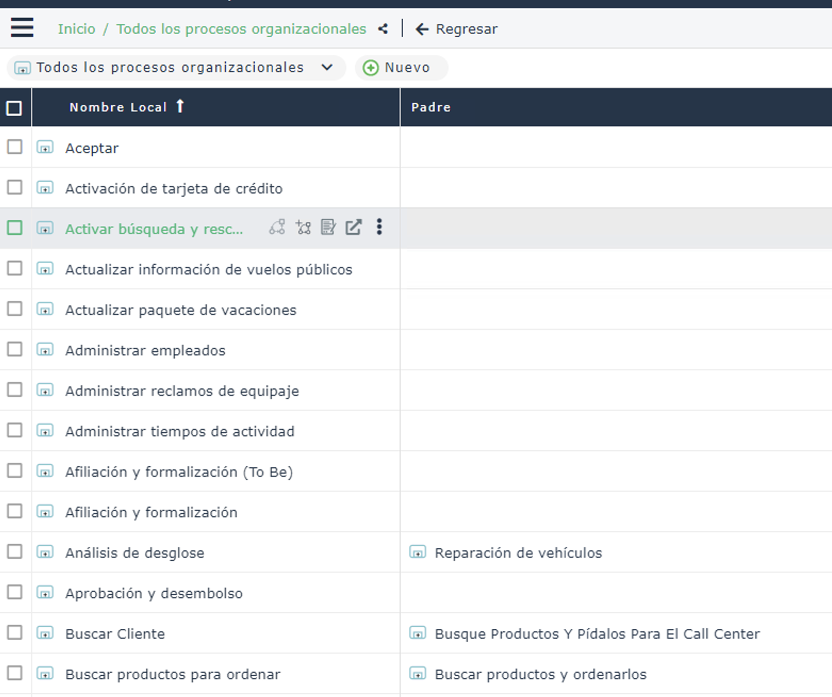Click process icon beside Reparación de vehículos
This screenshot has height=697, width=832.
[418, 553]
